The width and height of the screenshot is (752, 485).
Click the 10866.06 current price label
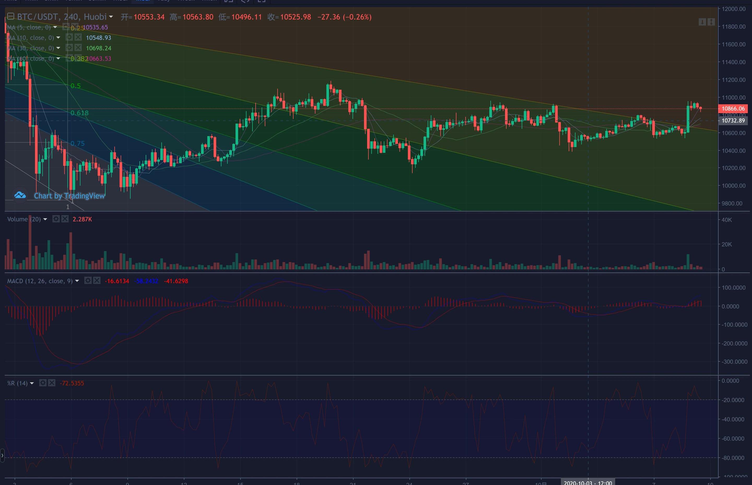[733, 109]
